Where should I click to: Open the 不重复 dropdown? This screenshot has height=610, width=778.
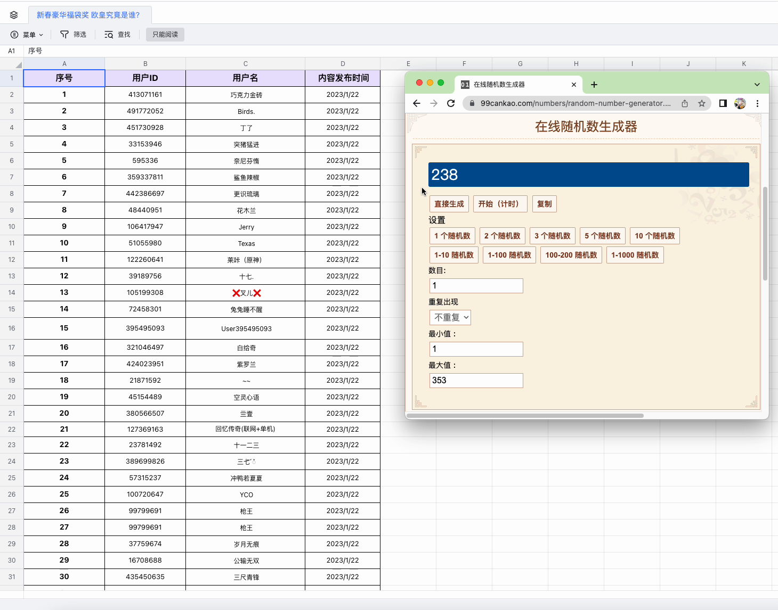click(x=450, y=318)
